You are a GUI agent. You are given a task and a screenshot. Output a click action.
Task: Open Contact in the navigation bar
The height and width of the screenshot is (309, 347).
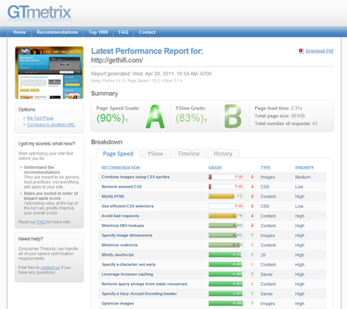point(147,32)
